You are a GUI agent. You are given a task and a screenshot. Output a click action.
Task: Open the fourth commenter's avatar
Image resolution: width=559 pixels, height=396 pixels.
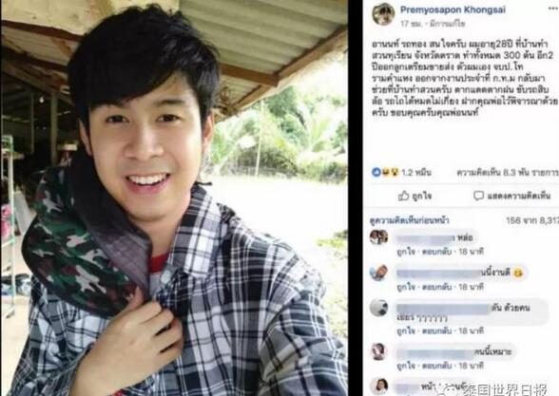(378, 351)
